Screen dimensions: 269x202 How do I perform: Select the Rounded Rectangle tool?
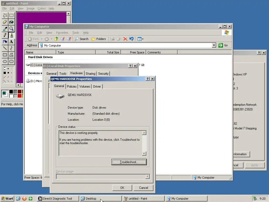click(12, 62)
